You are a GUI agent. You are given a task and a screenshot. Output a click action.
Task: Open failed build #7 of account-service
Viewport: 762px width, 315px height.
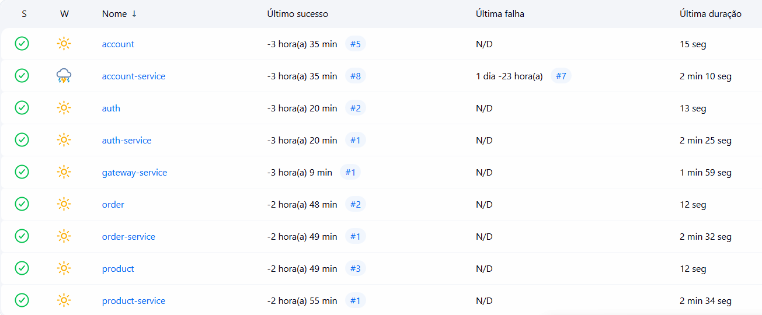(561, 76)
